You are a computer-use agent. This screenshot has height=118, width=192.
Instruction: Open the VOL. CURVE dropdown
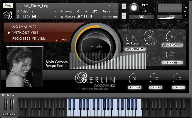pos(135,49)
